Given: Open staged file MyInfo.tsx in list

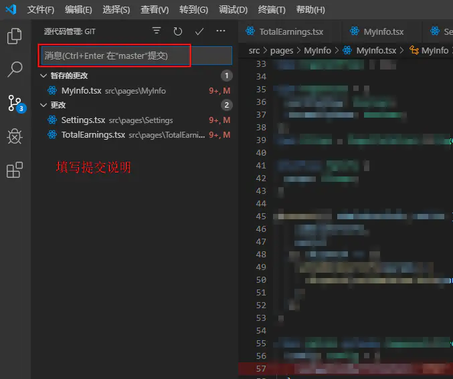Looking at the screenshot, I should click(134, 91).
